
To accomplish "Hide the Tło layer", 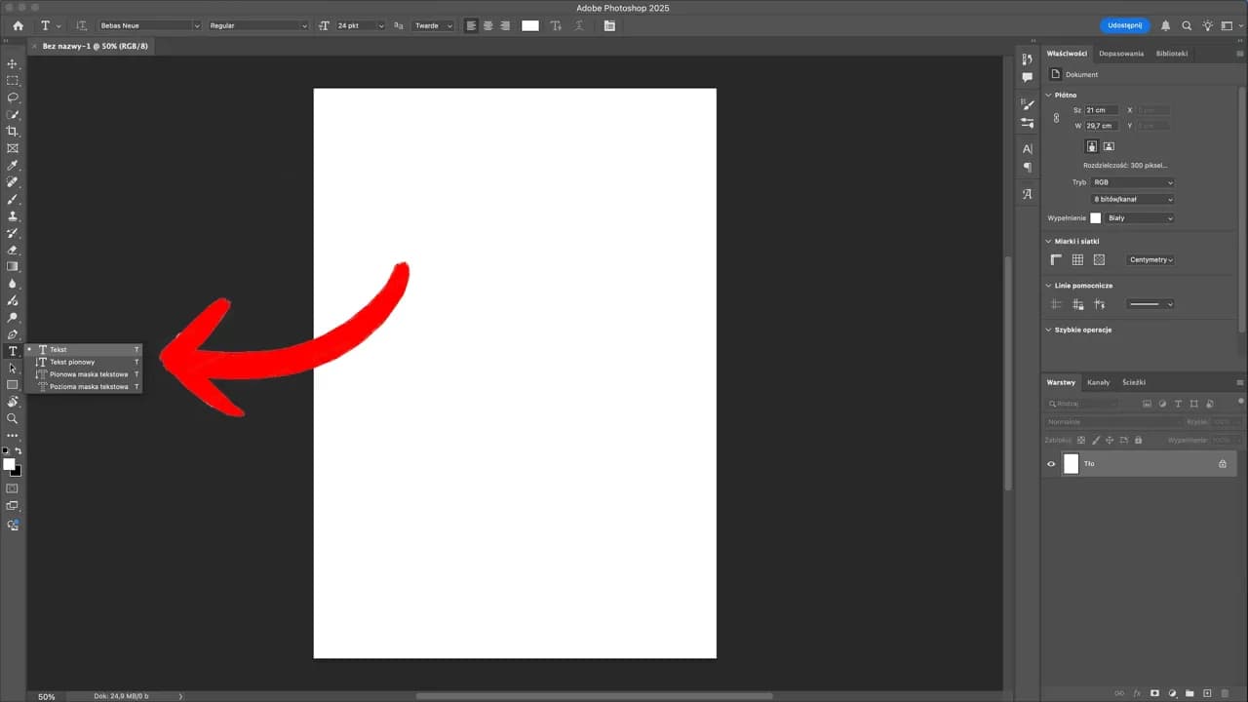I will click(1051, 463).
